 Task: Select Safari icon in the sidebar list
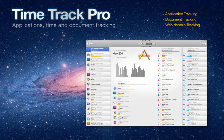pos(88,55)
